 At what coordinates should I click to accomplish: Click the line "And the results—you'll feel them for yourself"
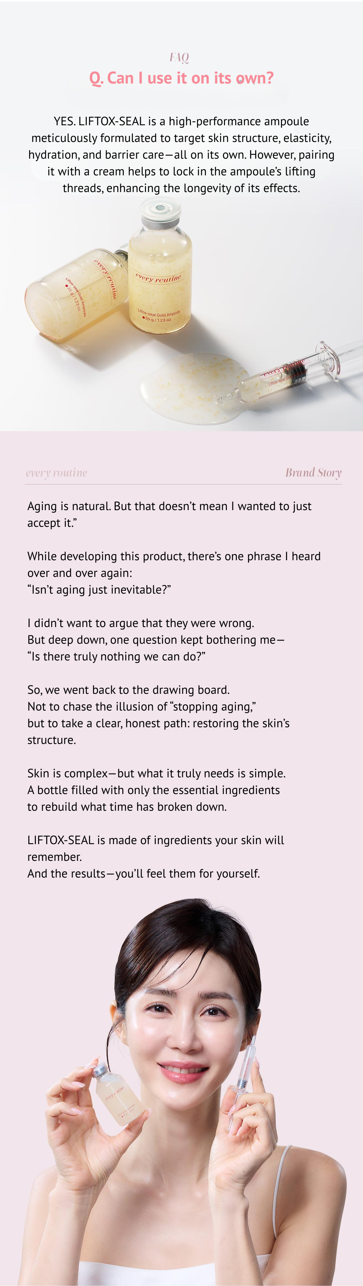[143, 874]
